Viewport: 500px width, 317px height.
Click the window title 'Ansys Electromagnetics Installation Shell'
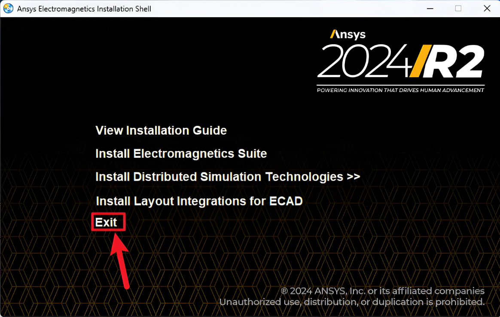[x=84, y=9]
